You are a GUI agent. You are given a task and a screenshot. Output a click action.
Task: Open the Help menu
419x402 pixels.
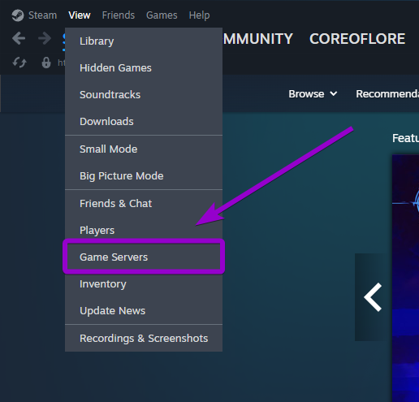tap(199, 15)
